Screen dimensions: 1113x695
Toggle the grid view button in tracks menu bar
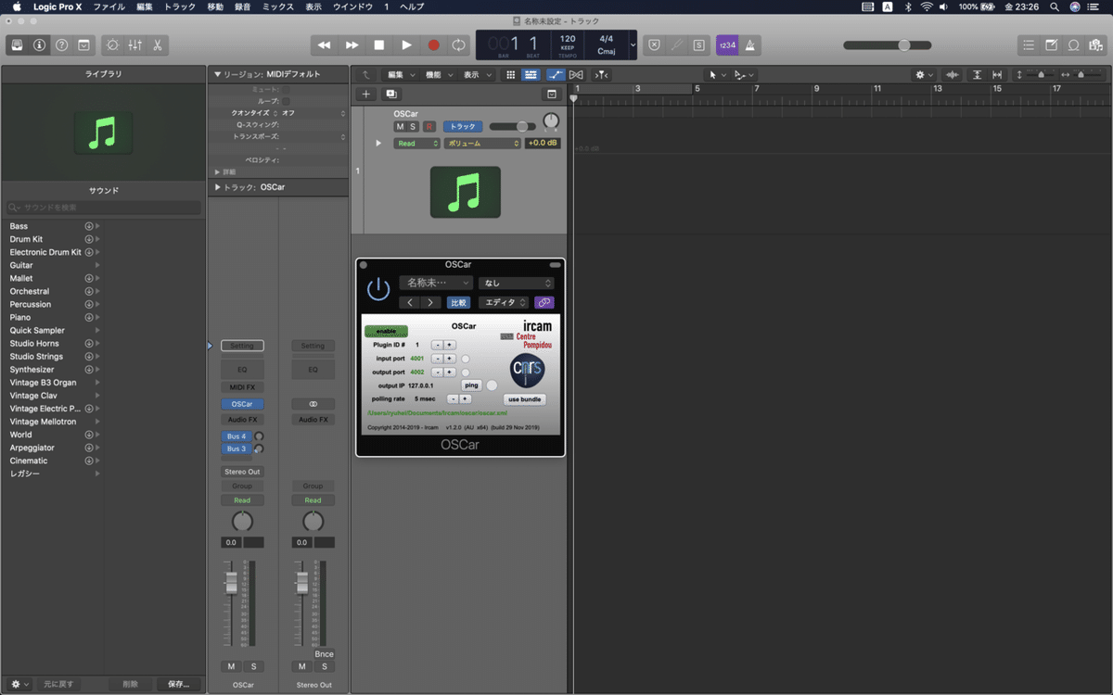point(511,75)
